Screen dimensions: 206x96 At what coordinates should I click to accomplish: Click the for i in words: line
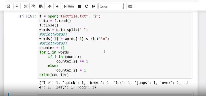click(x=55, y=52)
